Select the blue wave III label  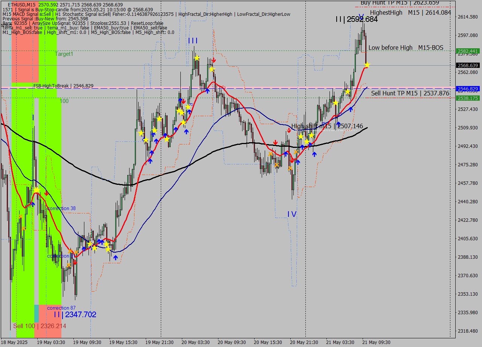coord(193,41)
